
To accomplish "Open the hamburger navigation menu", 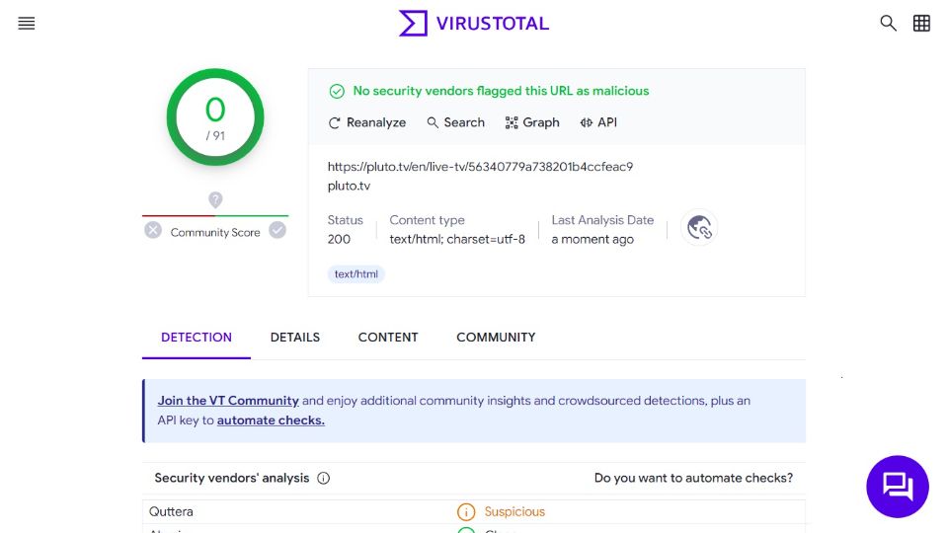I will click(x=27, y=24).
